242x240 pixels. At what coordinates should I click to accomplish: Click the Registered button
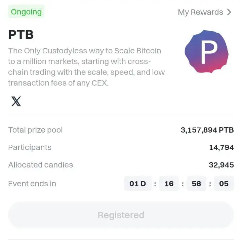point(121,215)
